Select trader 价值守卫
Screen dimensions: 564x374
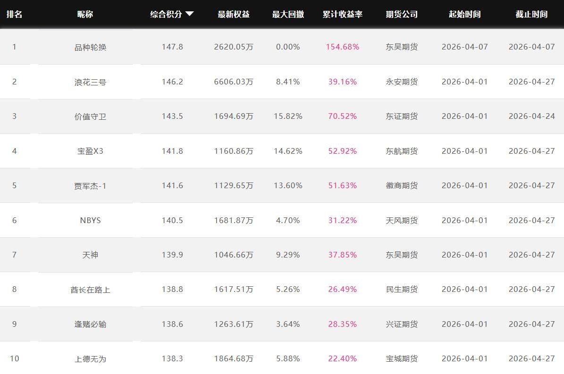point(90,116)
